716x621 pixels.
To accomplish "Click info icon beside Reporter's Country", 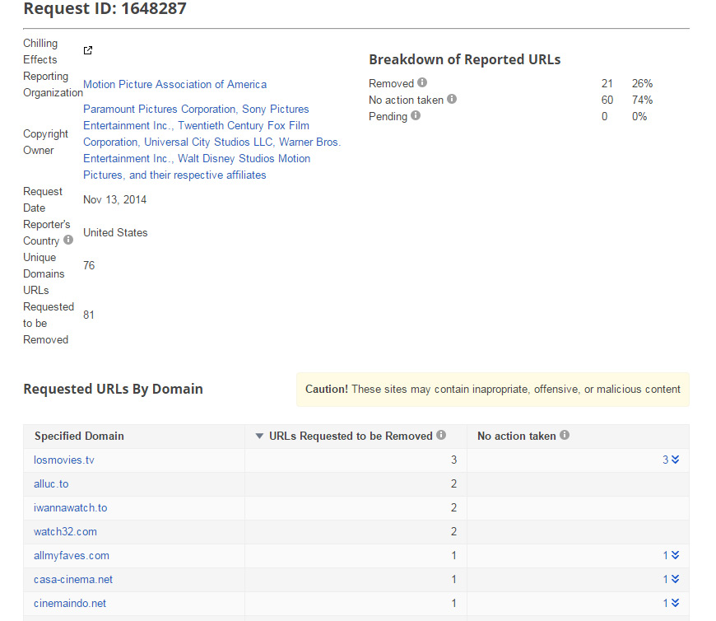I will tap(68, 240).
